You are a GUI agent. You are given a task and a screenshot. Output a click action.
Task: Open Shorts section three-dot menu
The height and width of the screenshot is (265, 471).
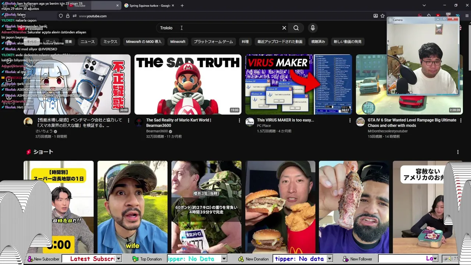pos(458,152)
